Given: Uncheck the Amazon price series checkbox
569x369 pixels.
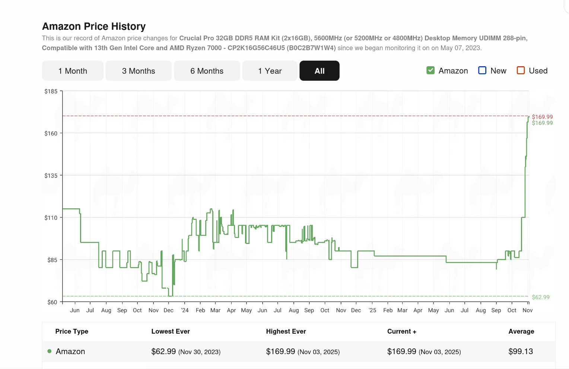Looking at the screenshot, I should 430,70.
